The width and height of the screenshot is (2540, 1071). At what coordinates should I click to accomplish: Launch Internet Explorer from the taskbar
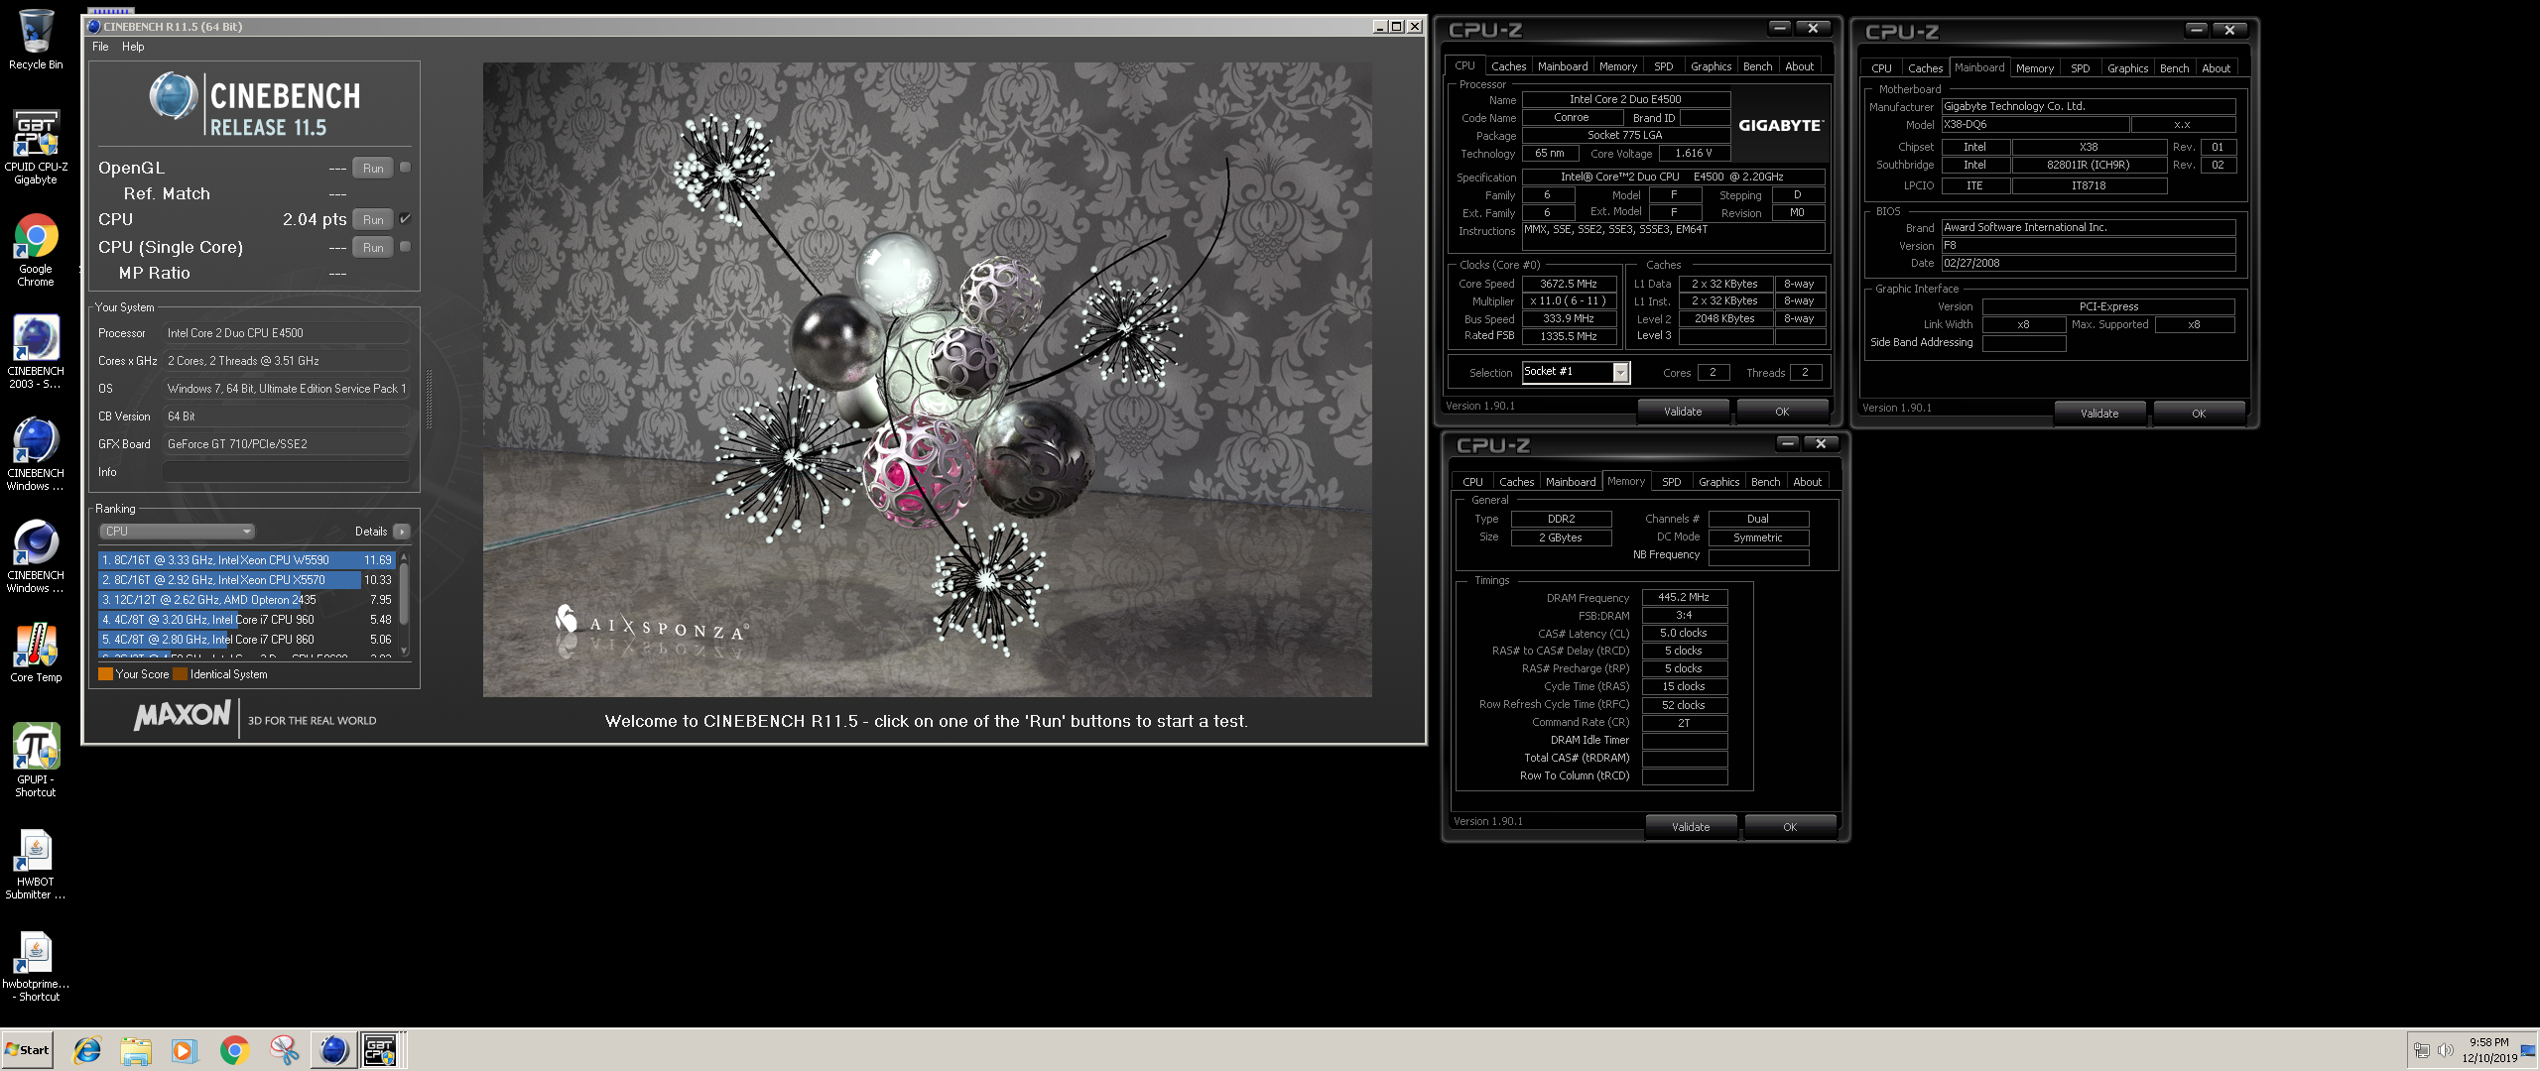(x=87, y=1050)
